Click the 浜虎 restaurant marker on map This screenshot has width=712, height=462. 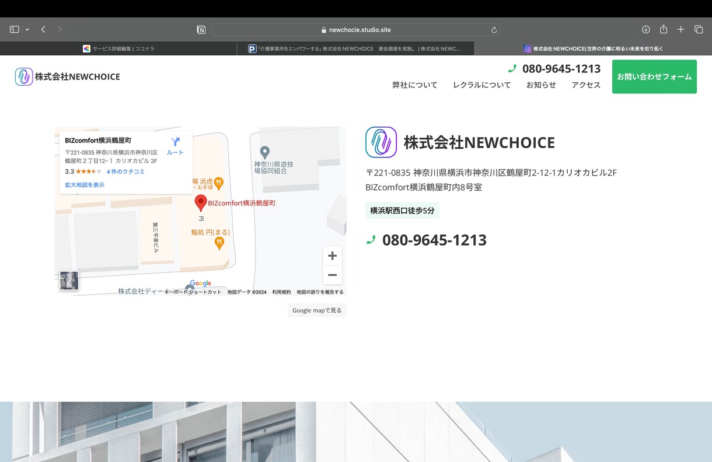pyautogui.click(x=219, y=183)
